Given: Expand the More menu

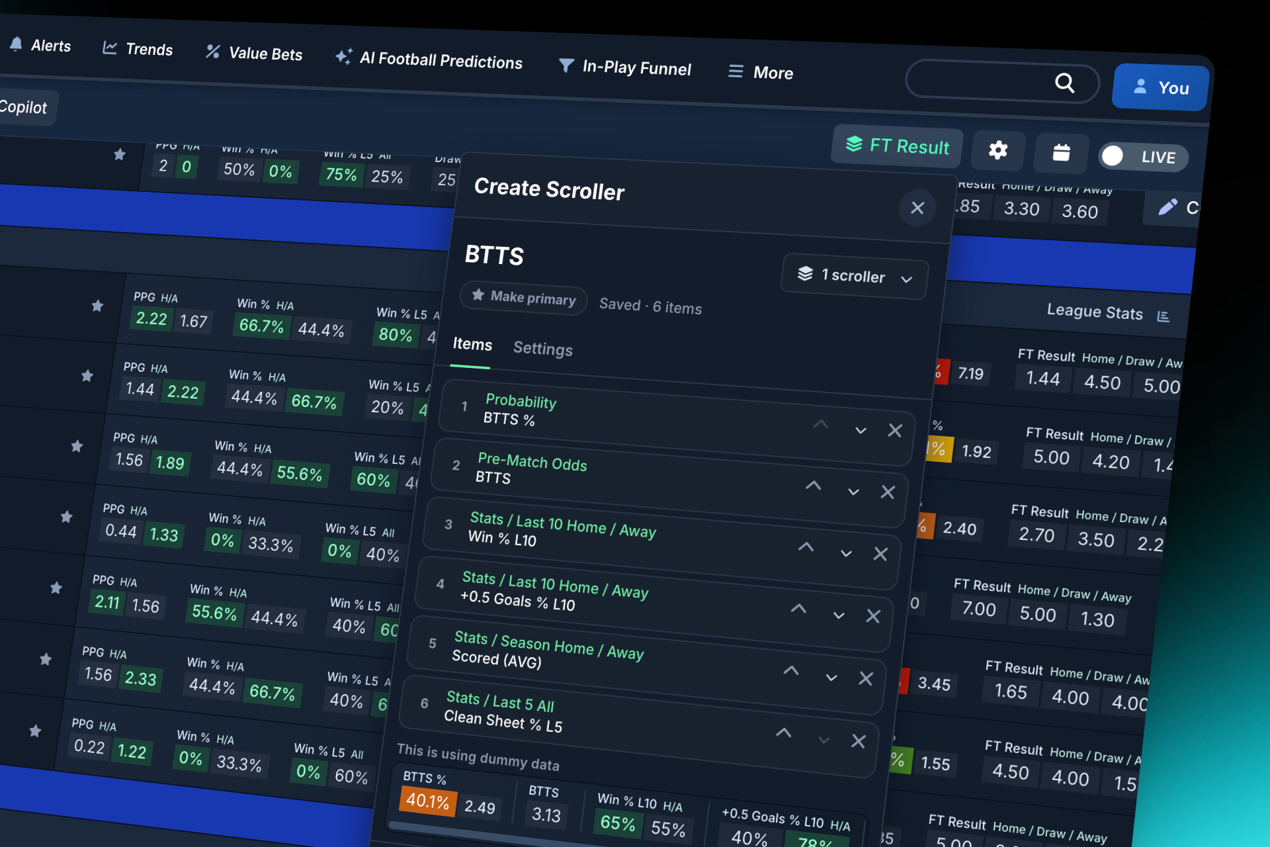Looking at the screenshot, I should pos(761,72).
